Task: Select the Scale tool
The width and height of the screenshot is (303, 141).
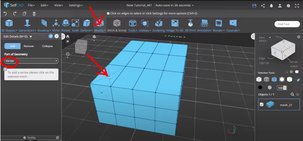Action: 75,25
